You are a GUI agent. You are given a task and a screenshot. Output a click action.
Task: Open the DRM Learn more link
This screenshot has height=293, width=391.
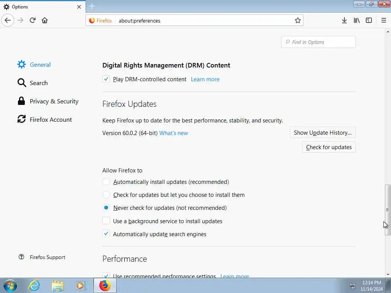205,79
